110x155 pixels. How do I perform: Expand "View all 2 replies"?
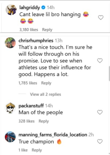point(45,94)
